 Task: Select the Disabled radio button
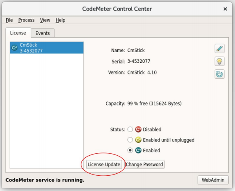[x=130, y=129]
